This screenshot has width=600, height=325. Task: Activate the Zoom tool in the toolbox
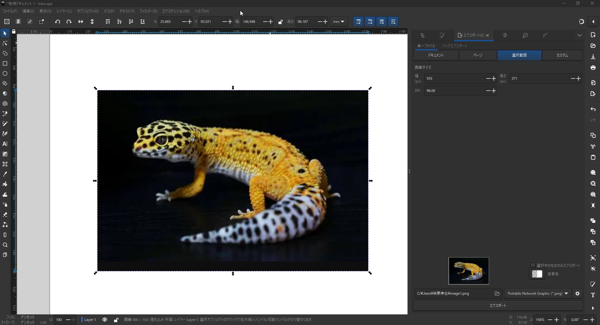coord(5,245)
